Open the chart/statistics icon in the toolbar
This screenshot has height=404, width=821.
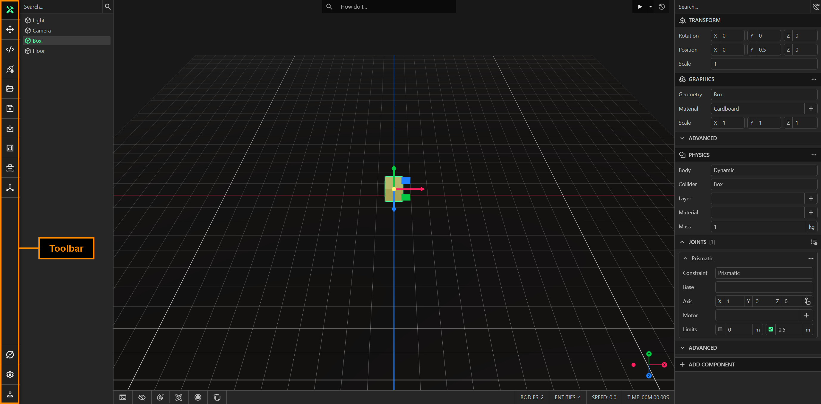click(x=10, y=148)
